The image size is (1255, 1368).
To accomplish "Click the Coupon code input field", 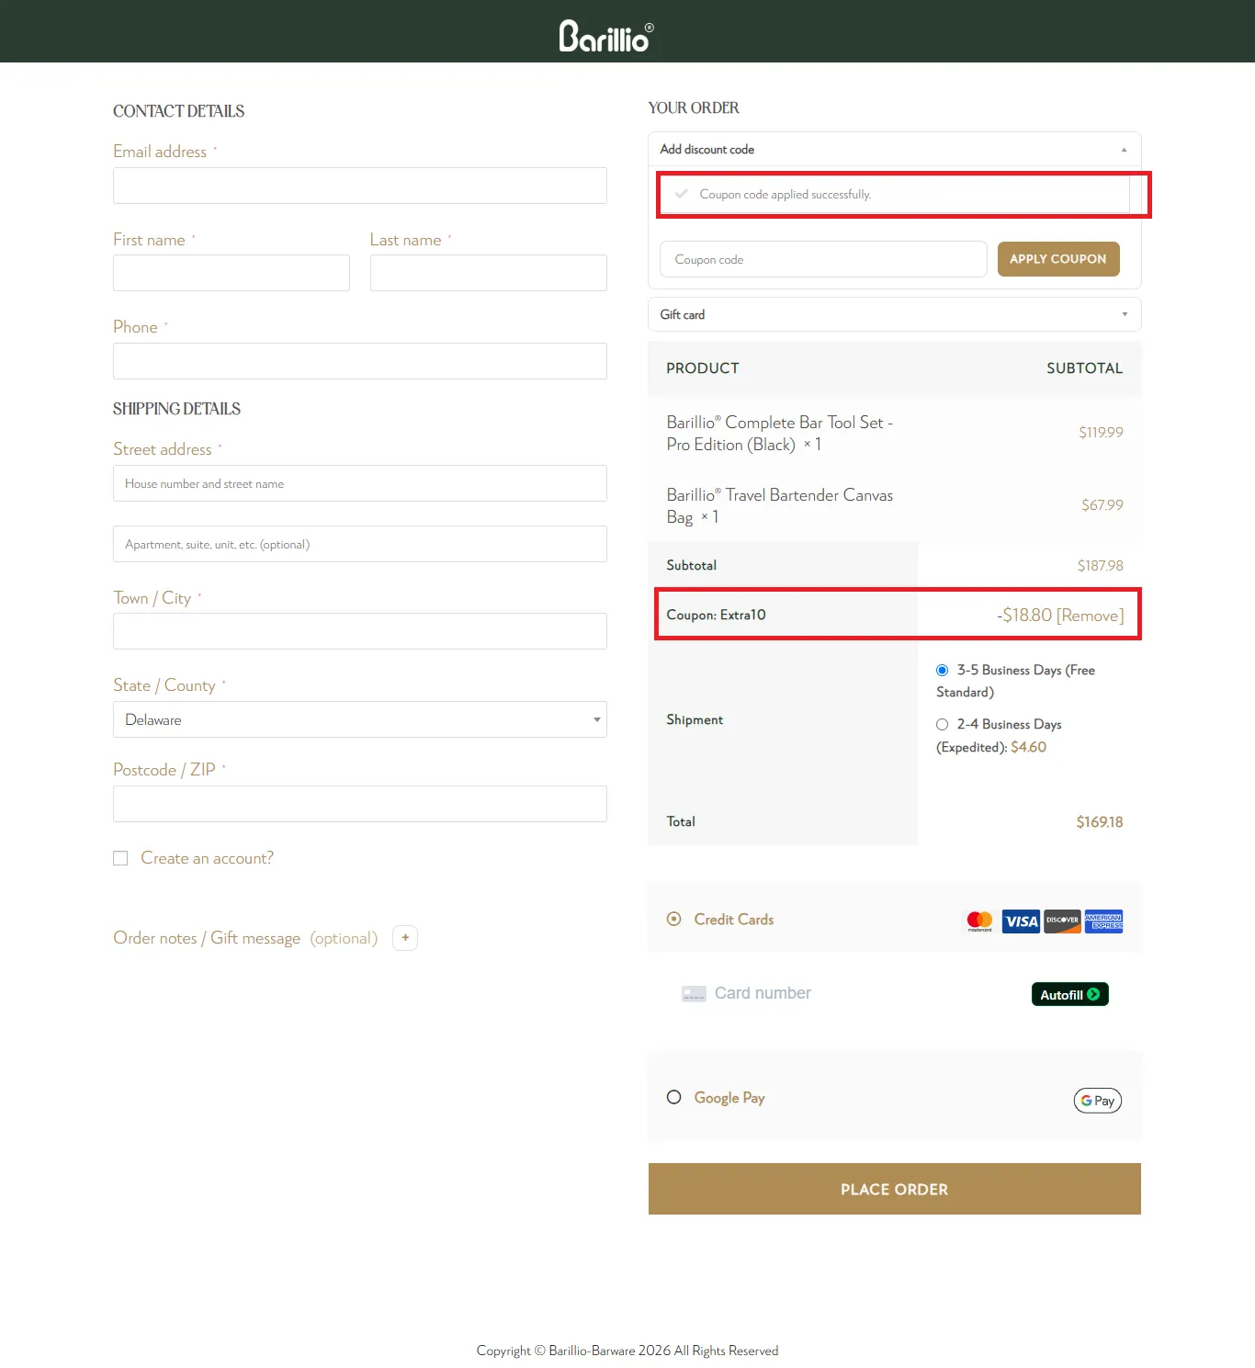I will coord(823,259).
